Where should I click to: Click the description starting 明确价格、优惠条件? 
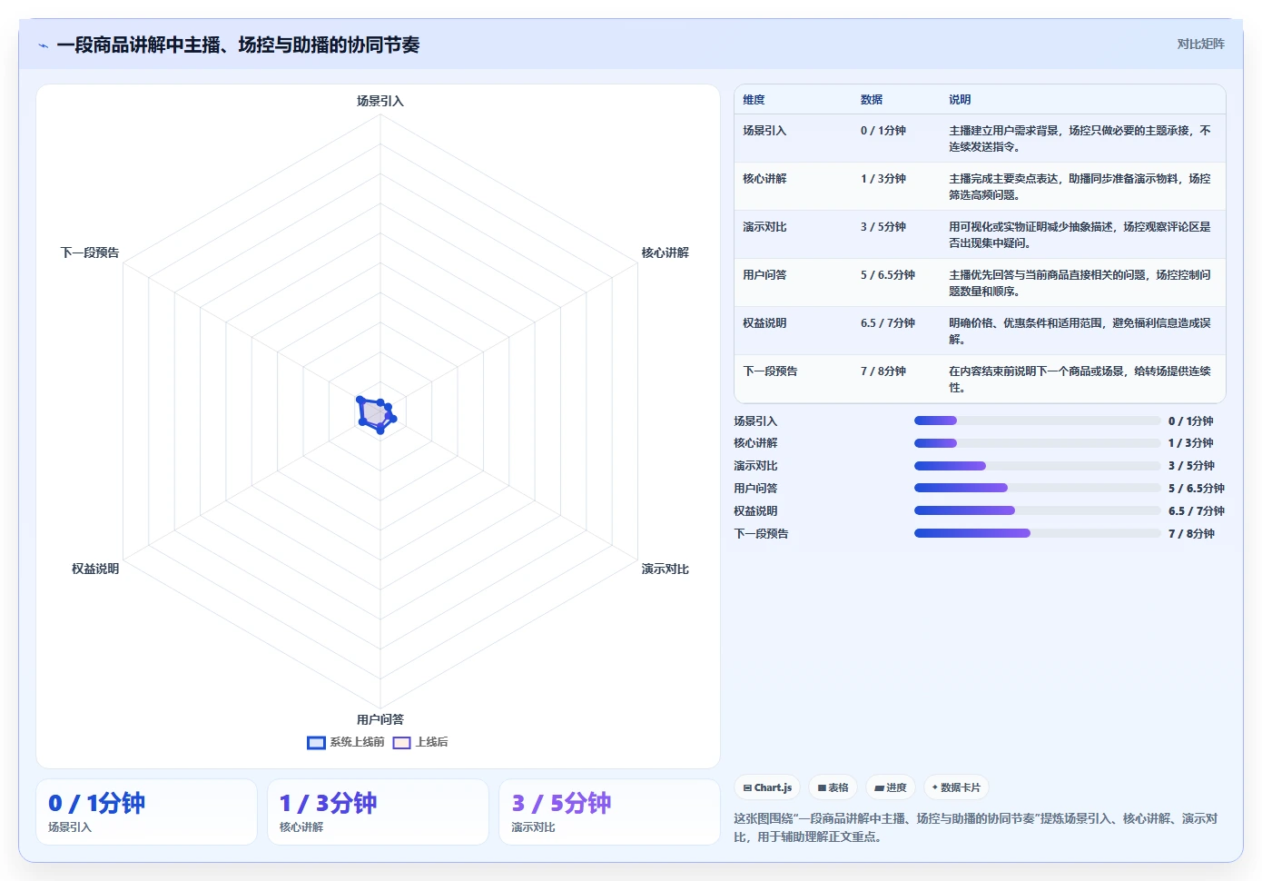[x=1080, y=332]
